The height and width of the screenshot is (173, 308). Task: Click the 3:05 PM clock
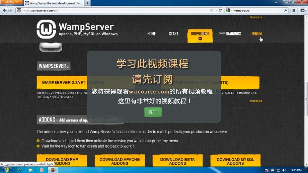tap(296, 170)
